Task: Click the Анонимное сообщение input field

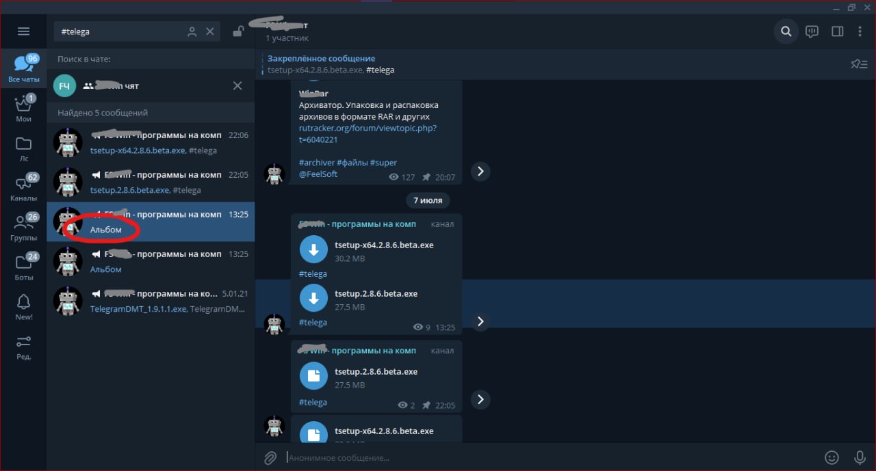Action: (x=551, y=457)
